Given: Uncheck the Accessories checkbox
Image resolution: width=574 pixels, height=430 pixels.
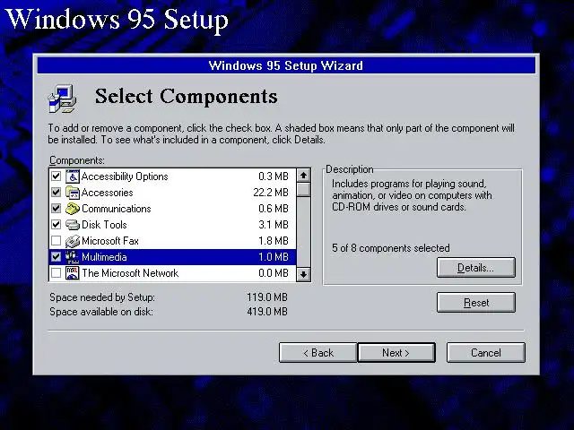Looking at the screenshot, I should [x=56, y=193].
